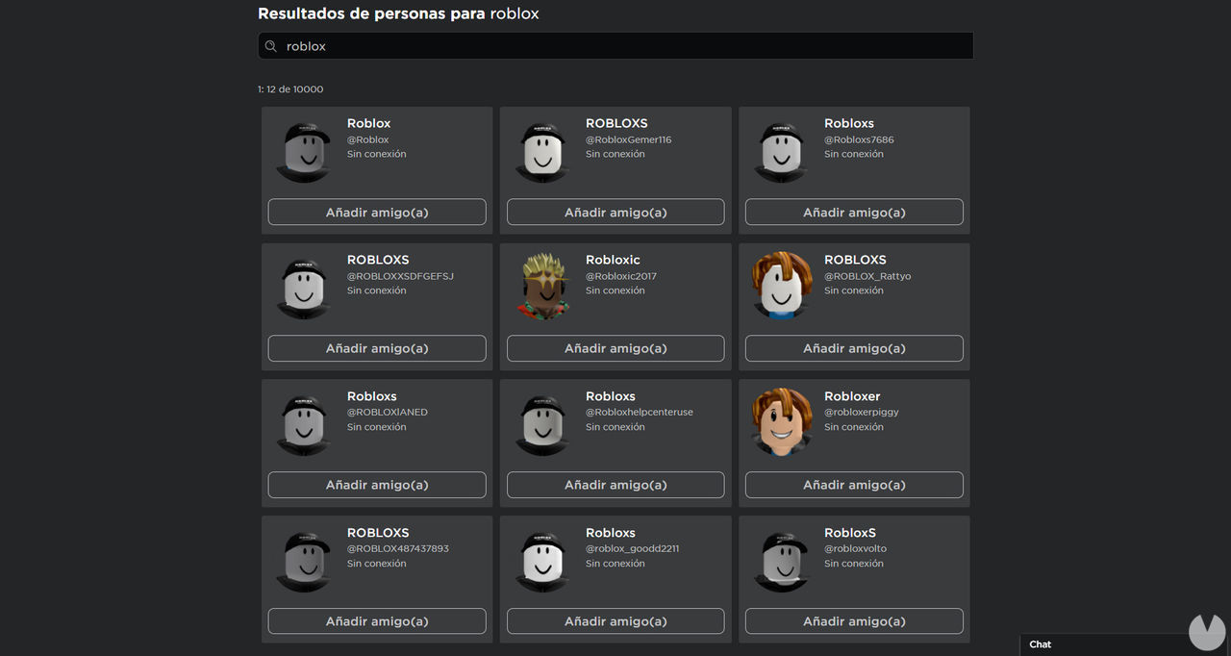Click username @Robloxic2017 text

coord(621,276)
